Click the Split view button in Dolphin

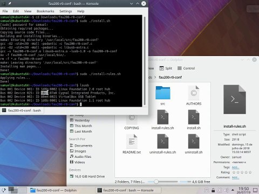(166, 68)
